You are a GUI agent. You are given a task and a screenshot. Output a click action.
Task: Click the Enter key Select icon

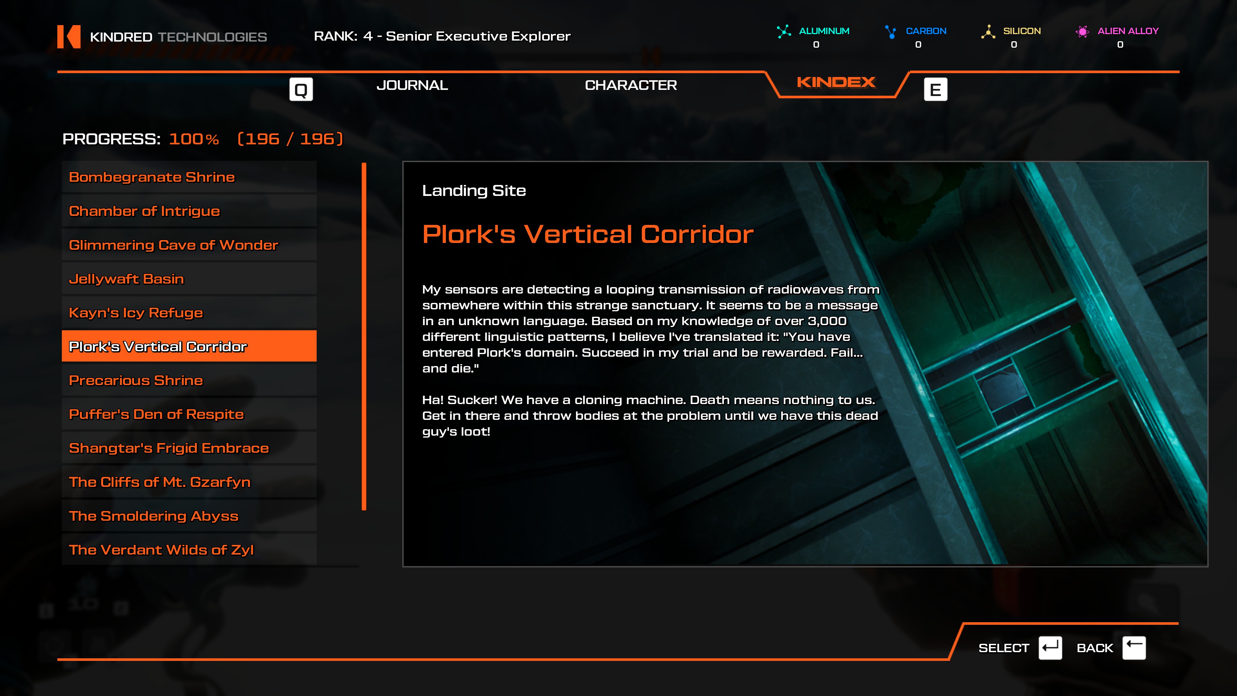click(1050, 648)
